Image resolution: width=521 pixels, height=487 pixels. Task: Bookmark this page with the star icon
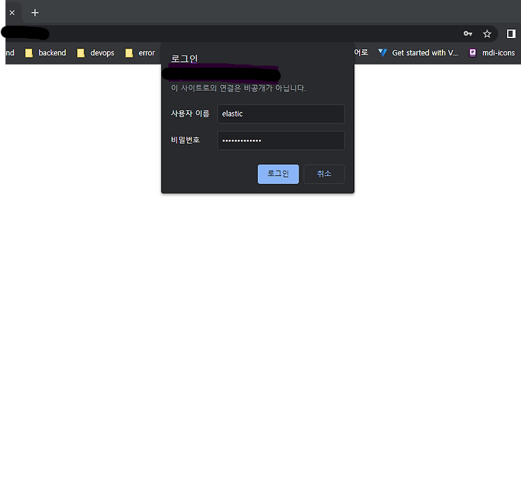[x=487, y=34]
